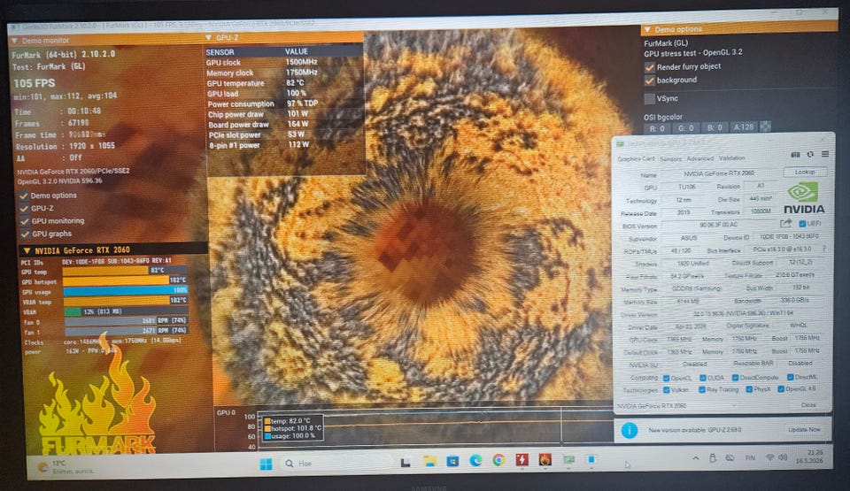
Task: Open the GPU selector dropdown in GPU-Z
Action: (677, 405)
